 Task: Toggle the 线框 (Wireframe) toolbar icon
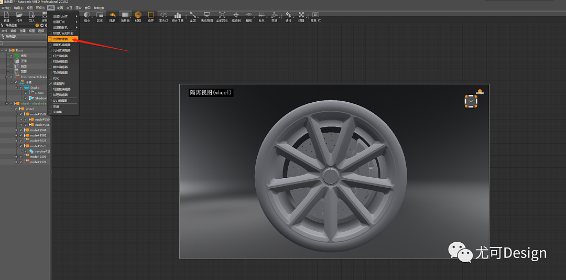click(x=138, y=15)
